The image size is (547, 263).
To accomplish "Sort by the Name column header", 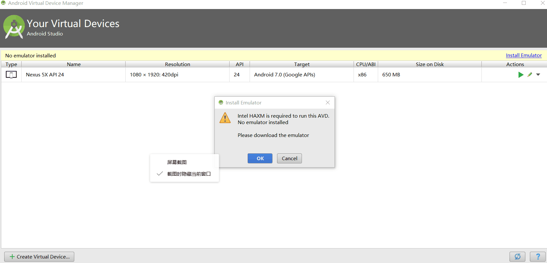I will tap(74, 64).
